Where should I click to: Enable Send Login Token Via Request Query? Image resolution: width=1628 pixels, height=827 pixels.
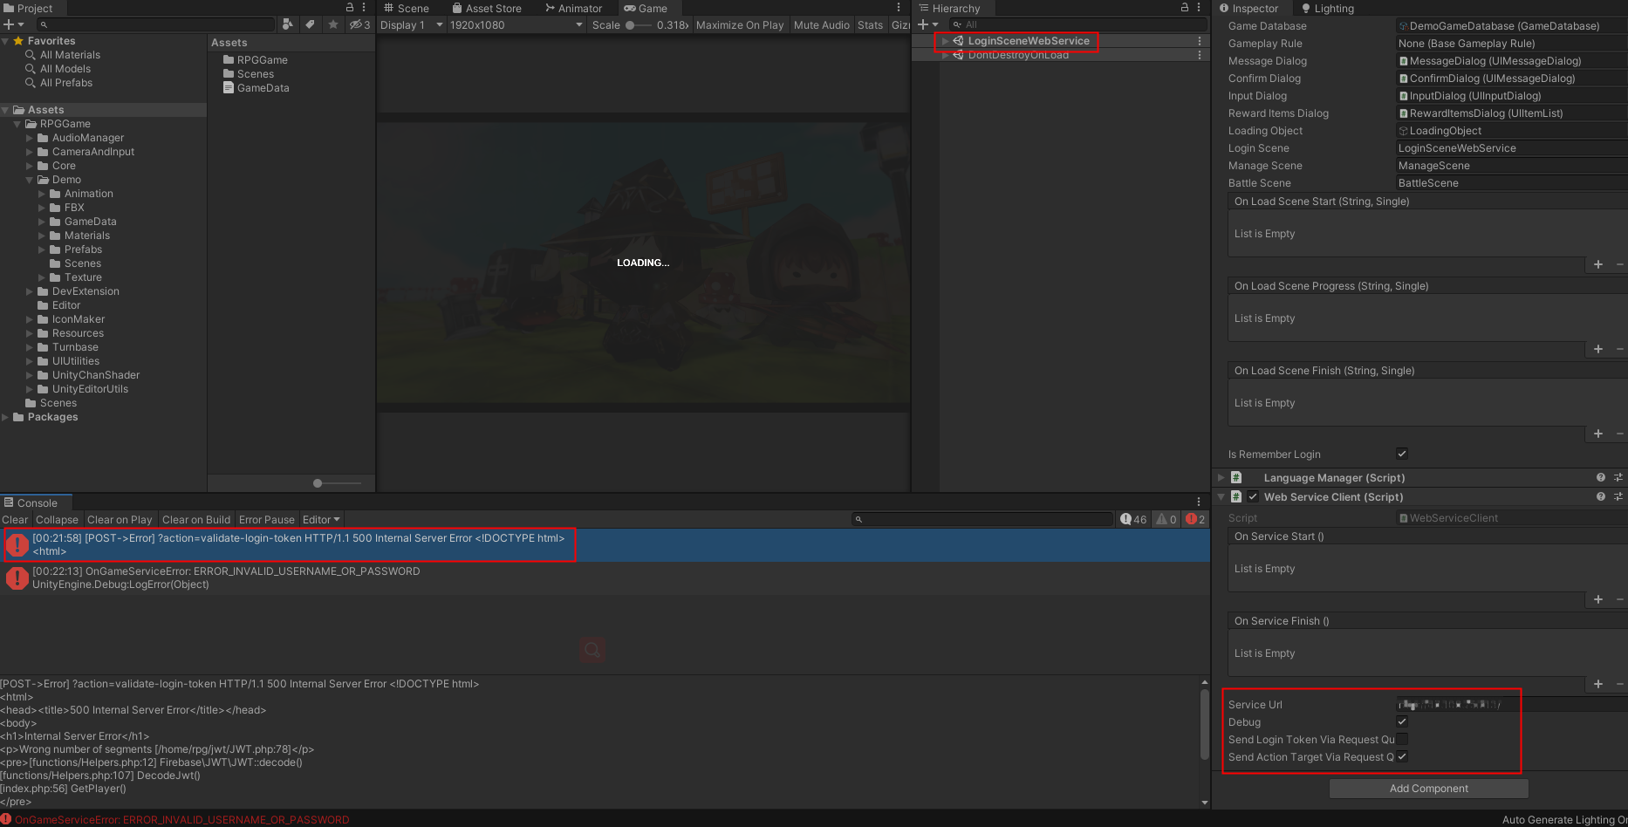(x=1402, y=739)
